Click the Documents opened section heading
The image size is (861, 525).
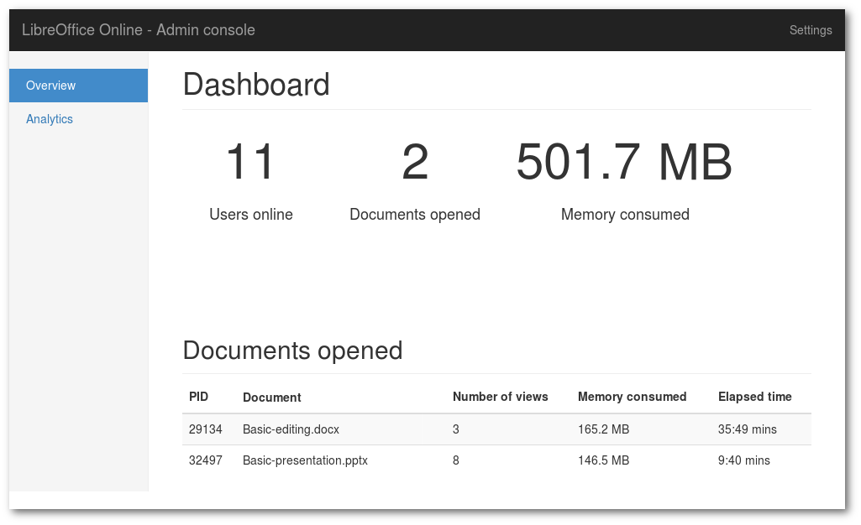tap(292, 350)
